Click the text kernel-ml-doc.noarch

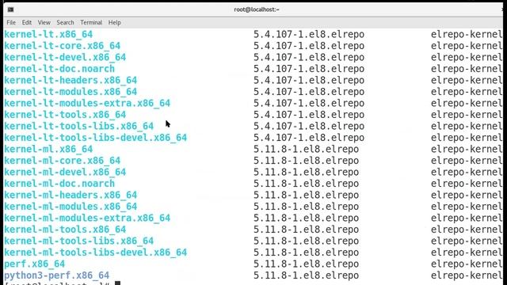point(59,184)
